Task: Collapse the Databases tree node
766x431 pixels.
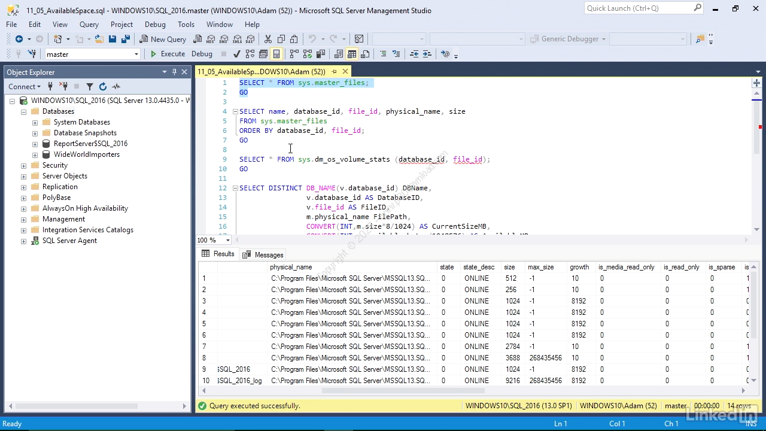Action: pos(24,111)
